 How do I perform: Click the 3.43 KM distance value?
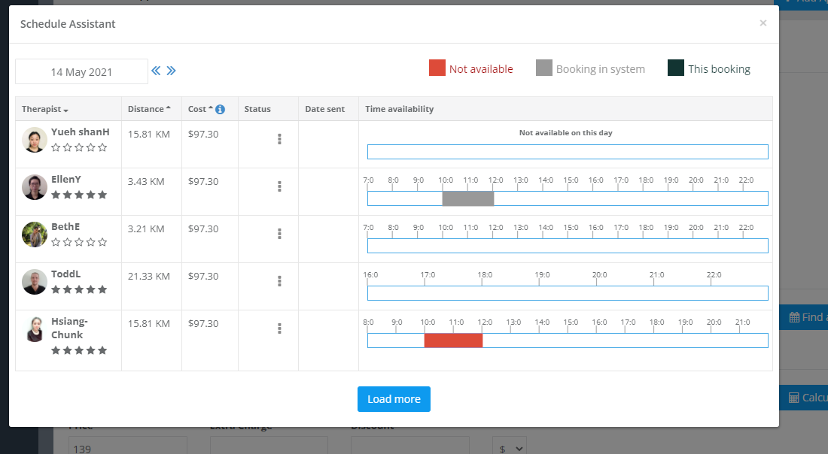pos(146,181)
